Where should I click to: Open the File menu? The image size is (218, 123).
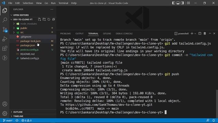click(x=10, y=3)
